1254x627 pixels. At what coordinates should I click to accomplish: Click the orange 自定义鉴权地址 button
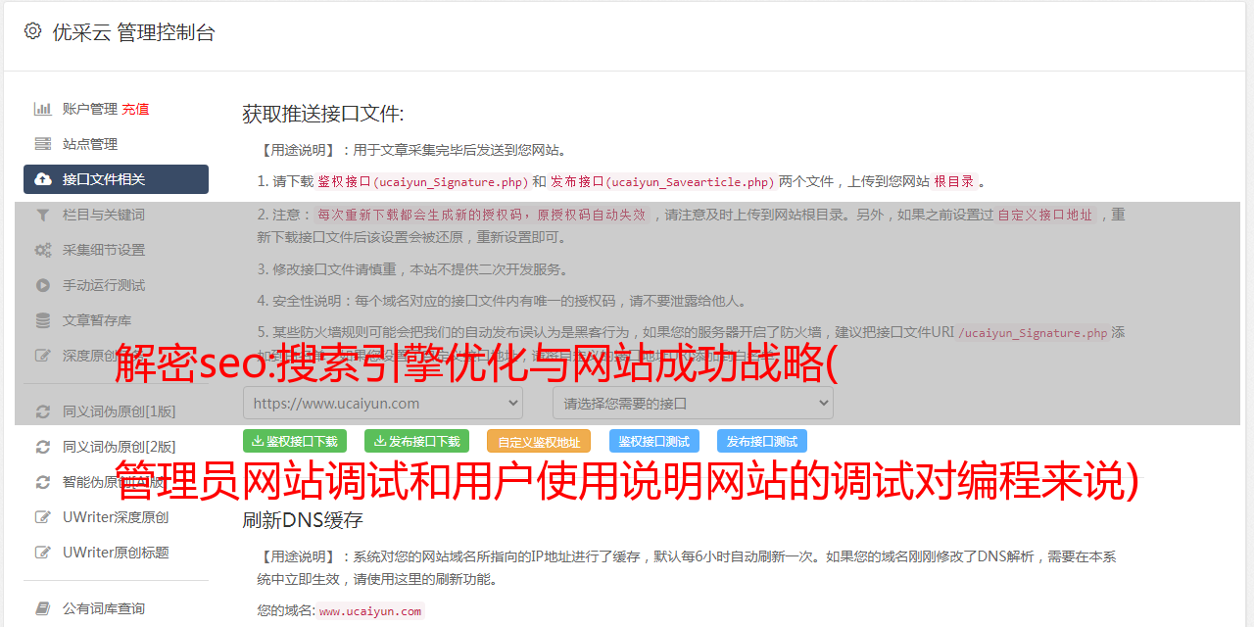point(539,441)
